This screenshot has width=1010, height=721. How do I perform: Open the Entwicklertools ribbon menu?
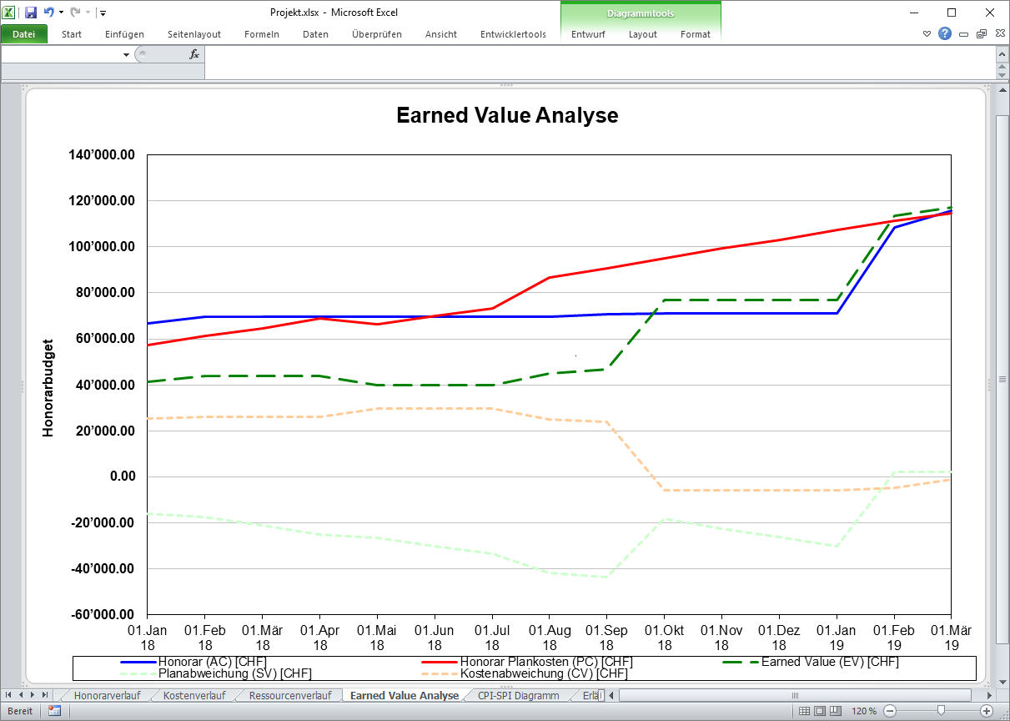click(512, 35)
